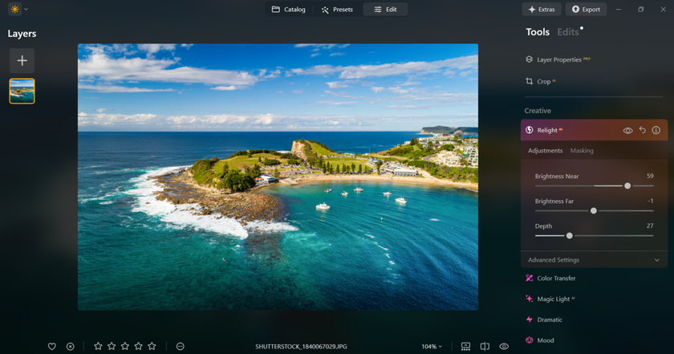Image resolution: width=674 pixels, height=354 pixels.
Task: Open the Crop tool
Action: (543, 81)
